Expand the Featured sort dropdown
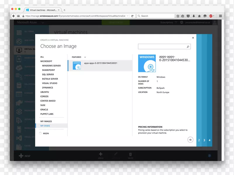Viewport: 234px width, 175px height. point(85,57)
